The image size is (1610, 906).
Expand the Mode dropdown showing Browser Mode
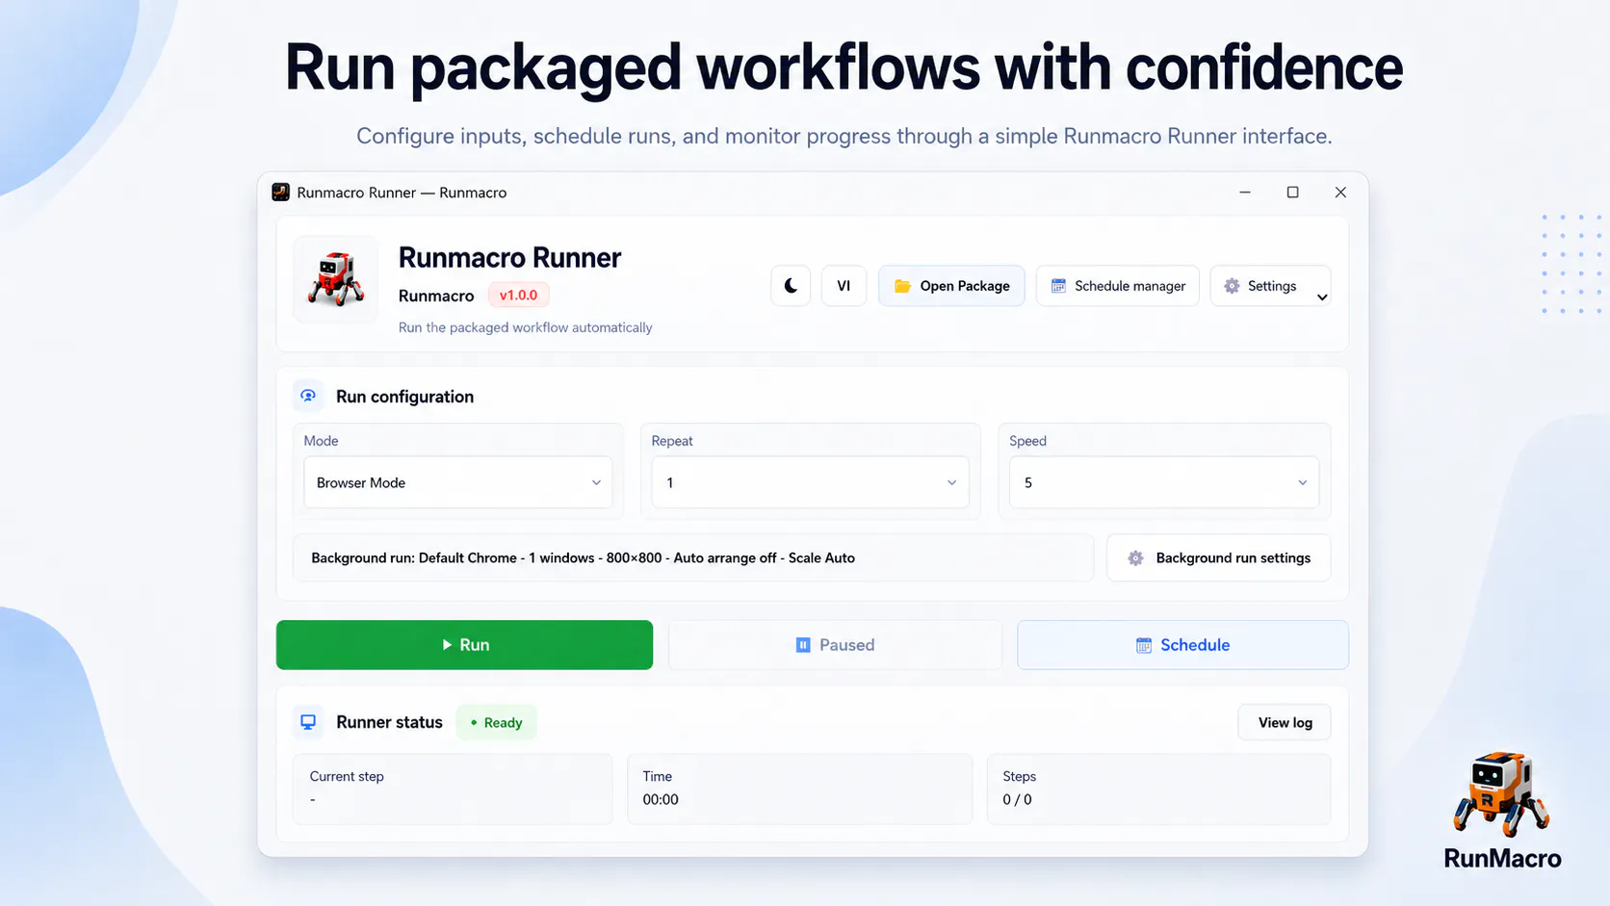coord(458,482)
